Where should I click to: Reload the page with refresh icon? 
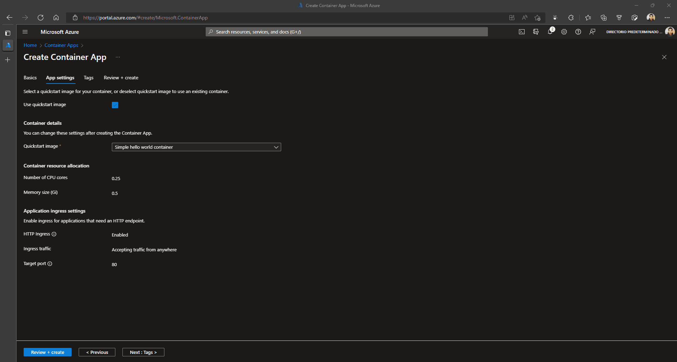[41, 18]
